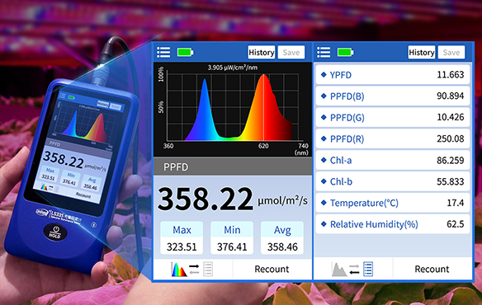
Task: Select the Temperature(°C) row
Action: point(393,203)
